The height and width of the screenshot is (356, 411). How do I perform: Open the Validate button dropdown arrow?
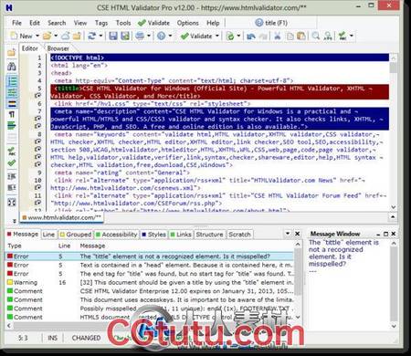pos(217,36)
